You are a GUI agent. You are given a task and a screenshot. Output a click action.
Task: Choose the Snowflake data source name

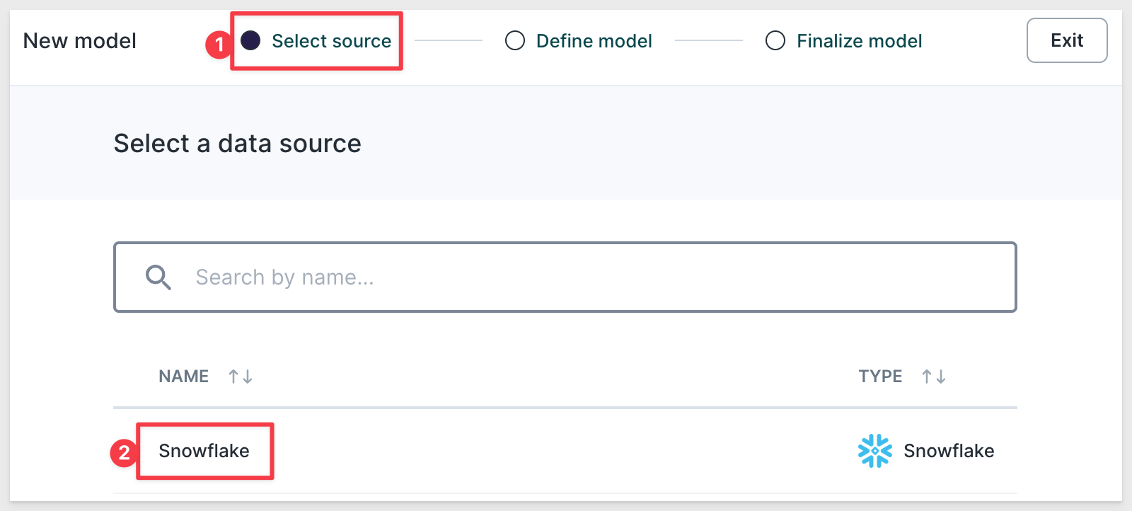click(x=204, y=451)
